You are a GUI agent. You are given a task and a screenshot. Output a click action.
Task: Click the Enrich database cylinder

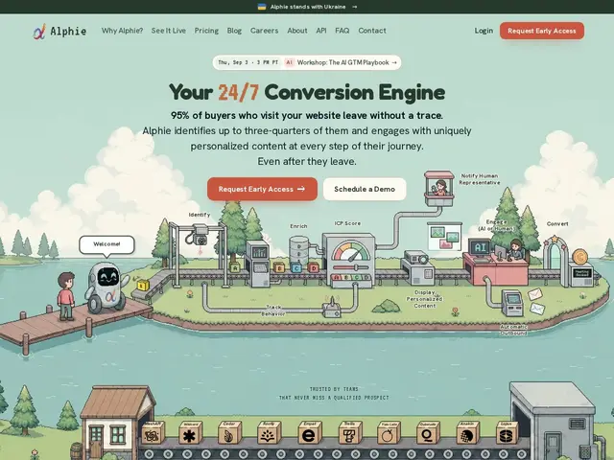tap(299, 249)
